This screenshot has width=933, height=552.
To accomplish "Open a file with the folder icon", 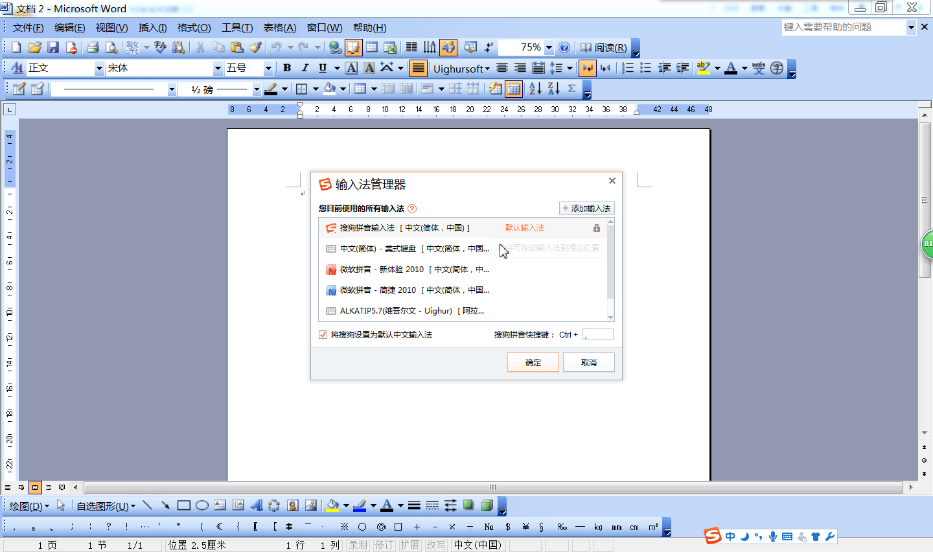I will pyautogui.click(x=35, y=47).
